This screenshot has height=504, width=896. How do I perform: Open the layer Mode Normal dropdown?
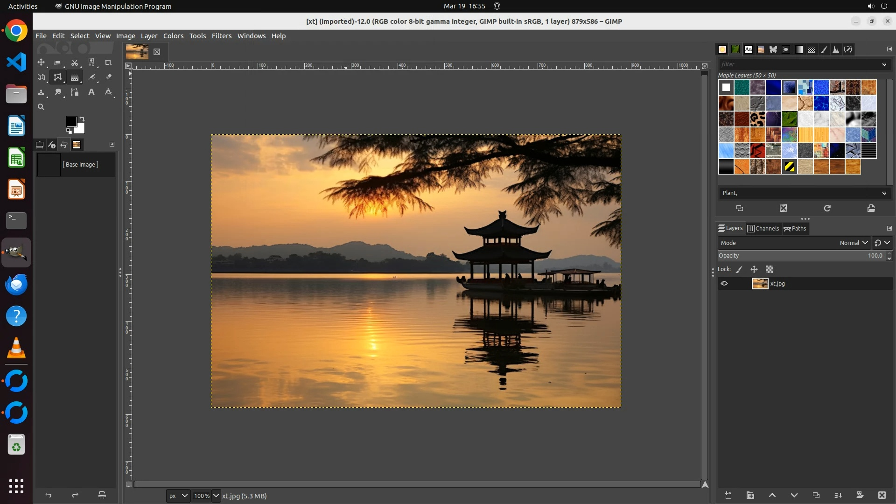853,243
